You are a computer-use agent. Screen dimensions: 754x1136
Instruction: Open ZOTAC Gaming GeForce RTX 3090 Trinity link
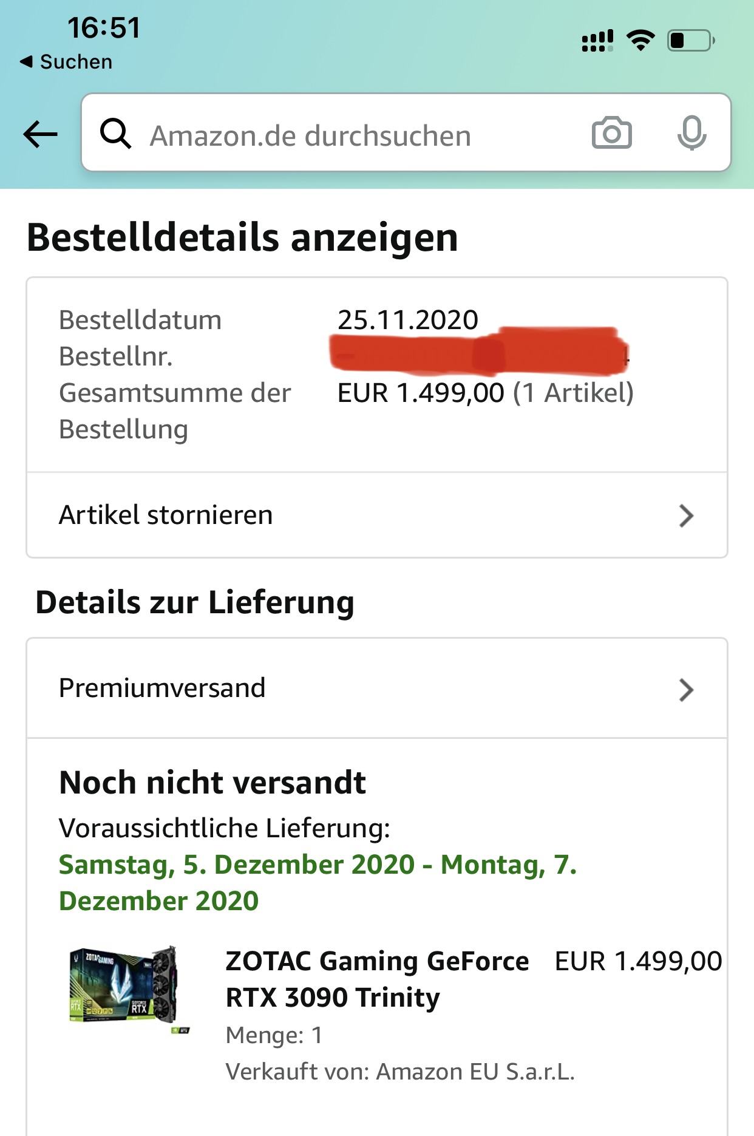[377, 979]
